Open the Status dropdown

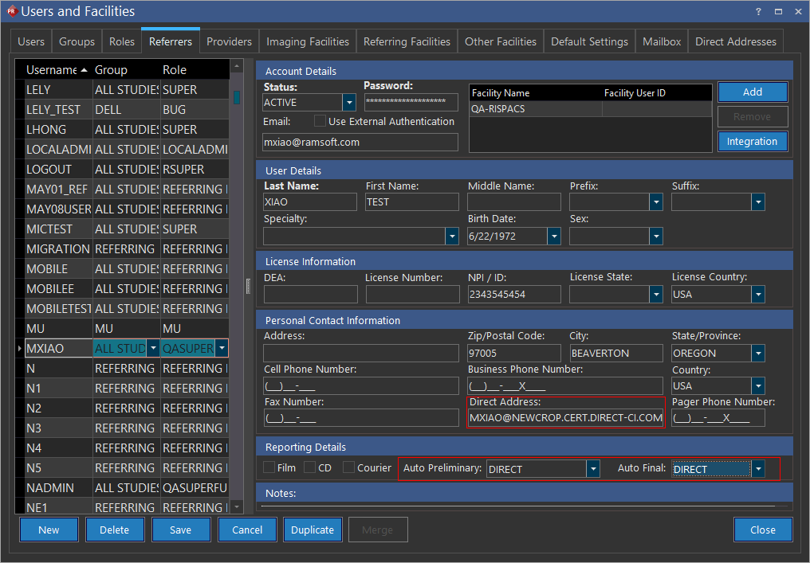coord(348,103)
